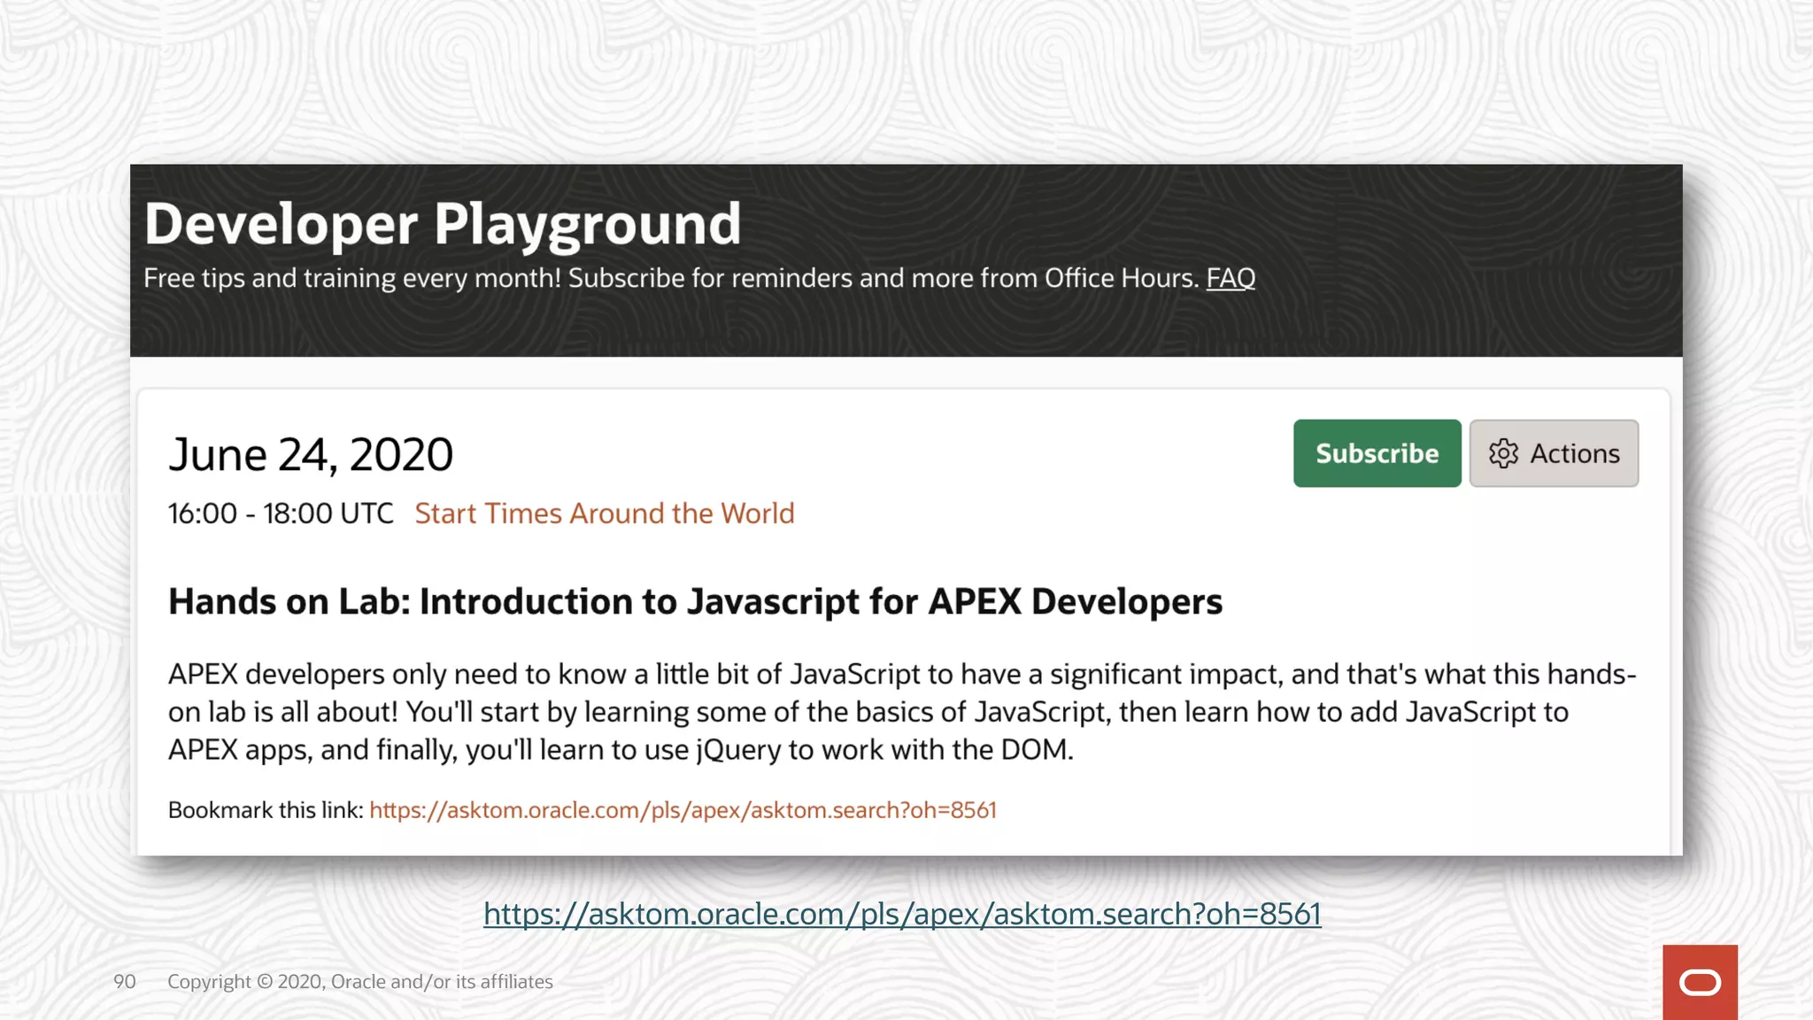Click the green Subscribe button

click(1377, 453)
